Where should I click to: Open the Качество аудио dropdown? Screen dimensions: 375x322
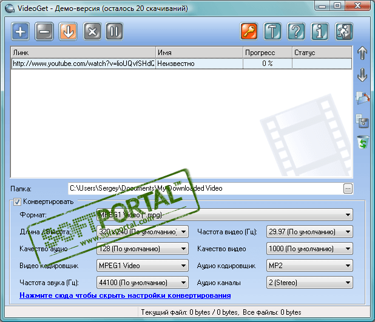pyautogui.click(x=143, y=249)
